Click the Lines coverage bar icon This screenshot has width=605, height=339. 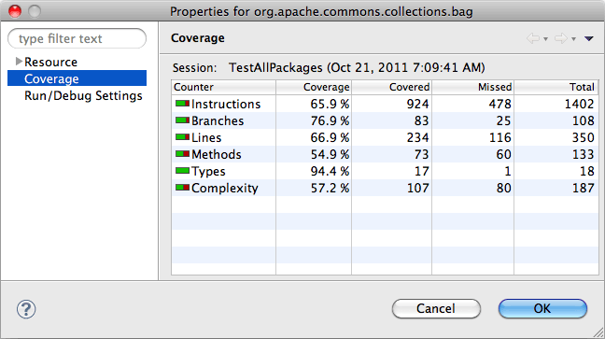(182, 137)
